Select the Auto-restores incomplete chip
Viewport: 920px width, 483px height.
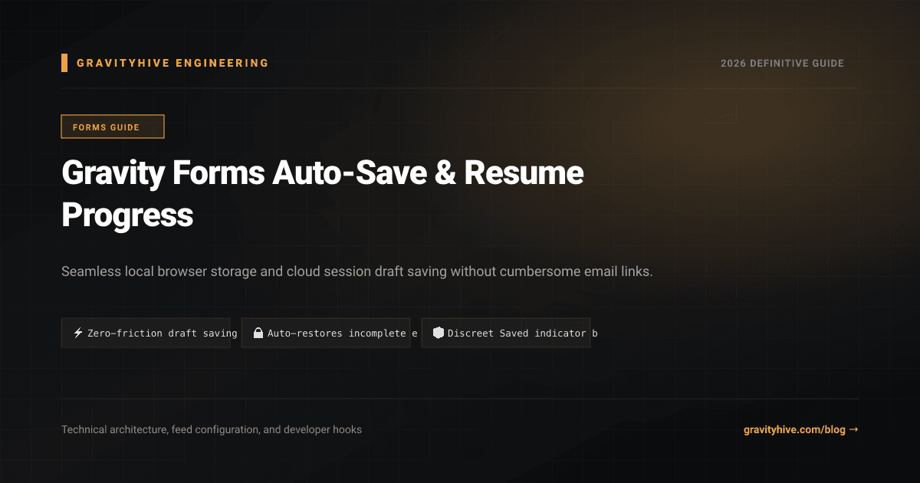coord(326,333)
